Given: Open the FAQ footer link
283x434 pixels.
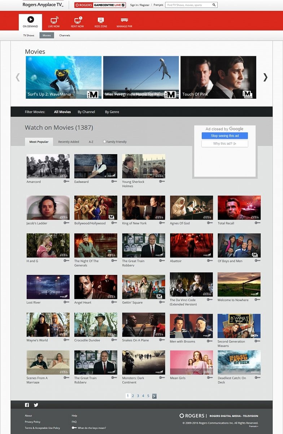Looking at the screenshot, I should 74,422.
